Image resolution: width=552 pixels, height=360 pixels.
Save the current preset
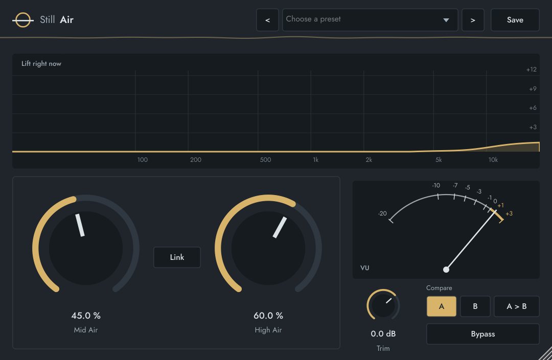pyautogui.click(x=515, y=20)
